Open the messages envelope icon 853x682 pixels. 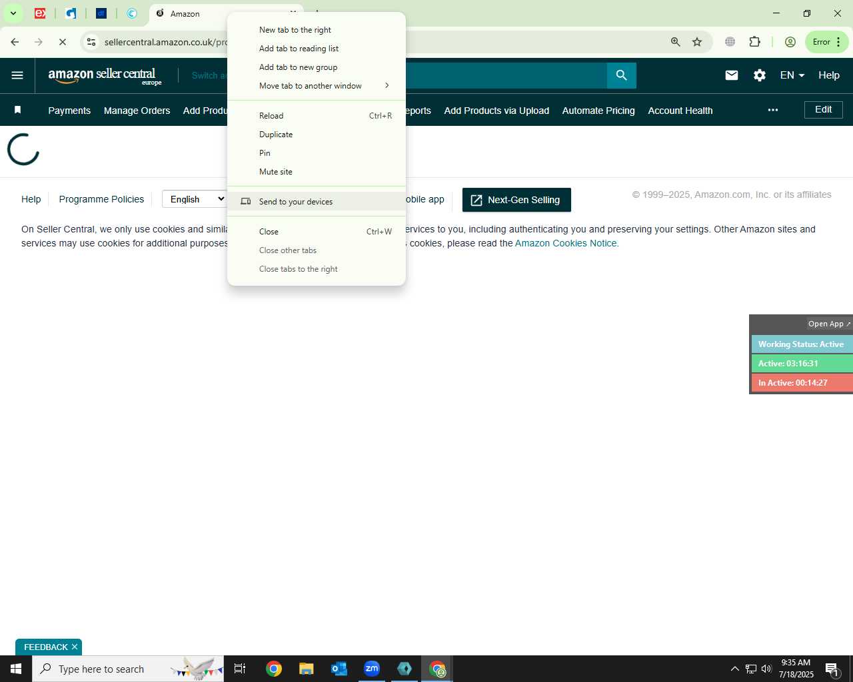[732, 75]
